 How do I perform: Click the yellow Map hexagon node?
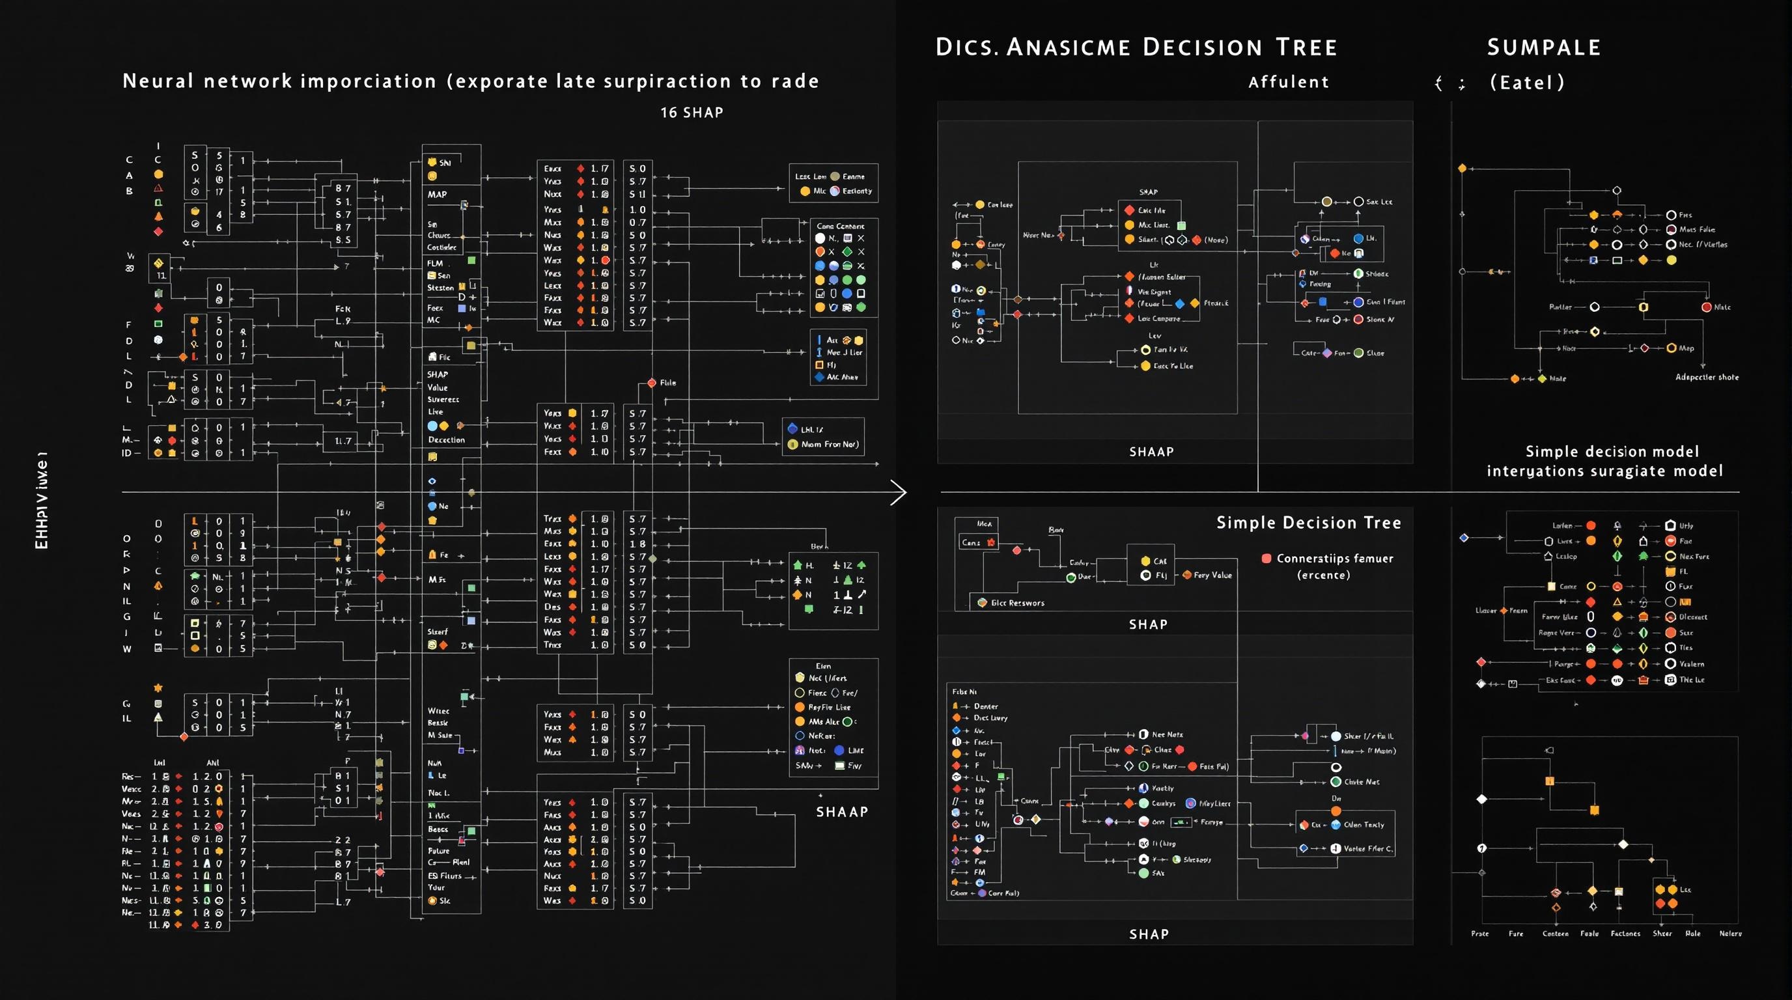pyautogui.click(x=1671, y=348)
